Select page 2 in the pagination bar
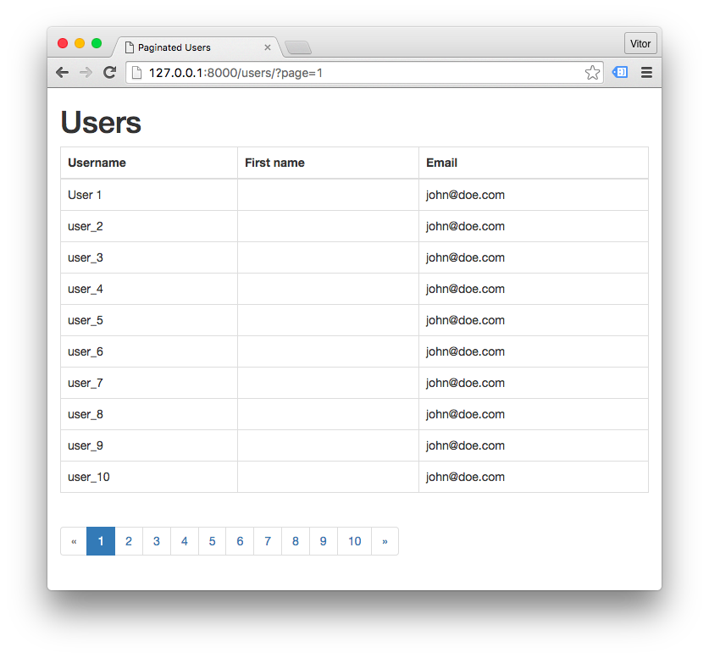The height and width of the screenshot is (658, 709). coord(129,541)
